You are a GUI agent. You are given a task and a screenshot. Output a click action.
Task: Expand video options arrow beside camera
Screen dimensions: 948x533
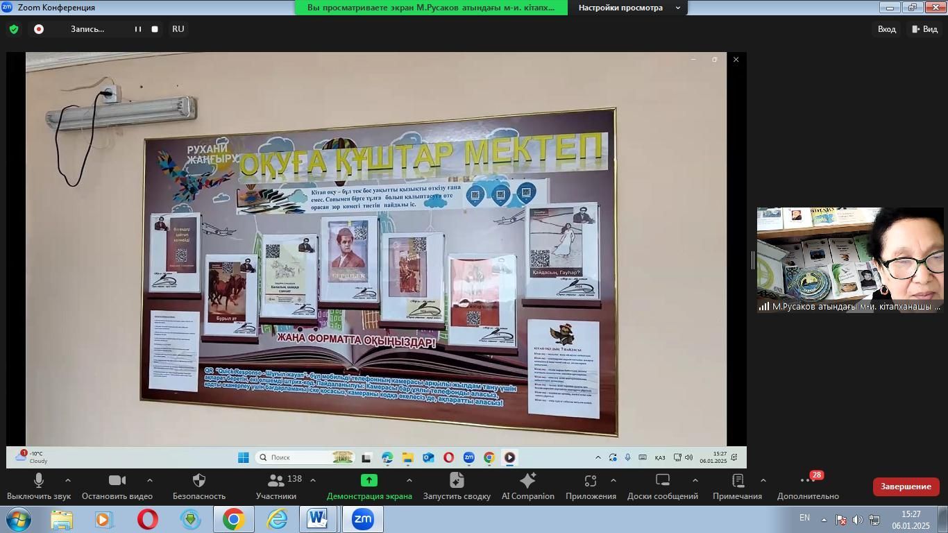[x=150, y=480]
